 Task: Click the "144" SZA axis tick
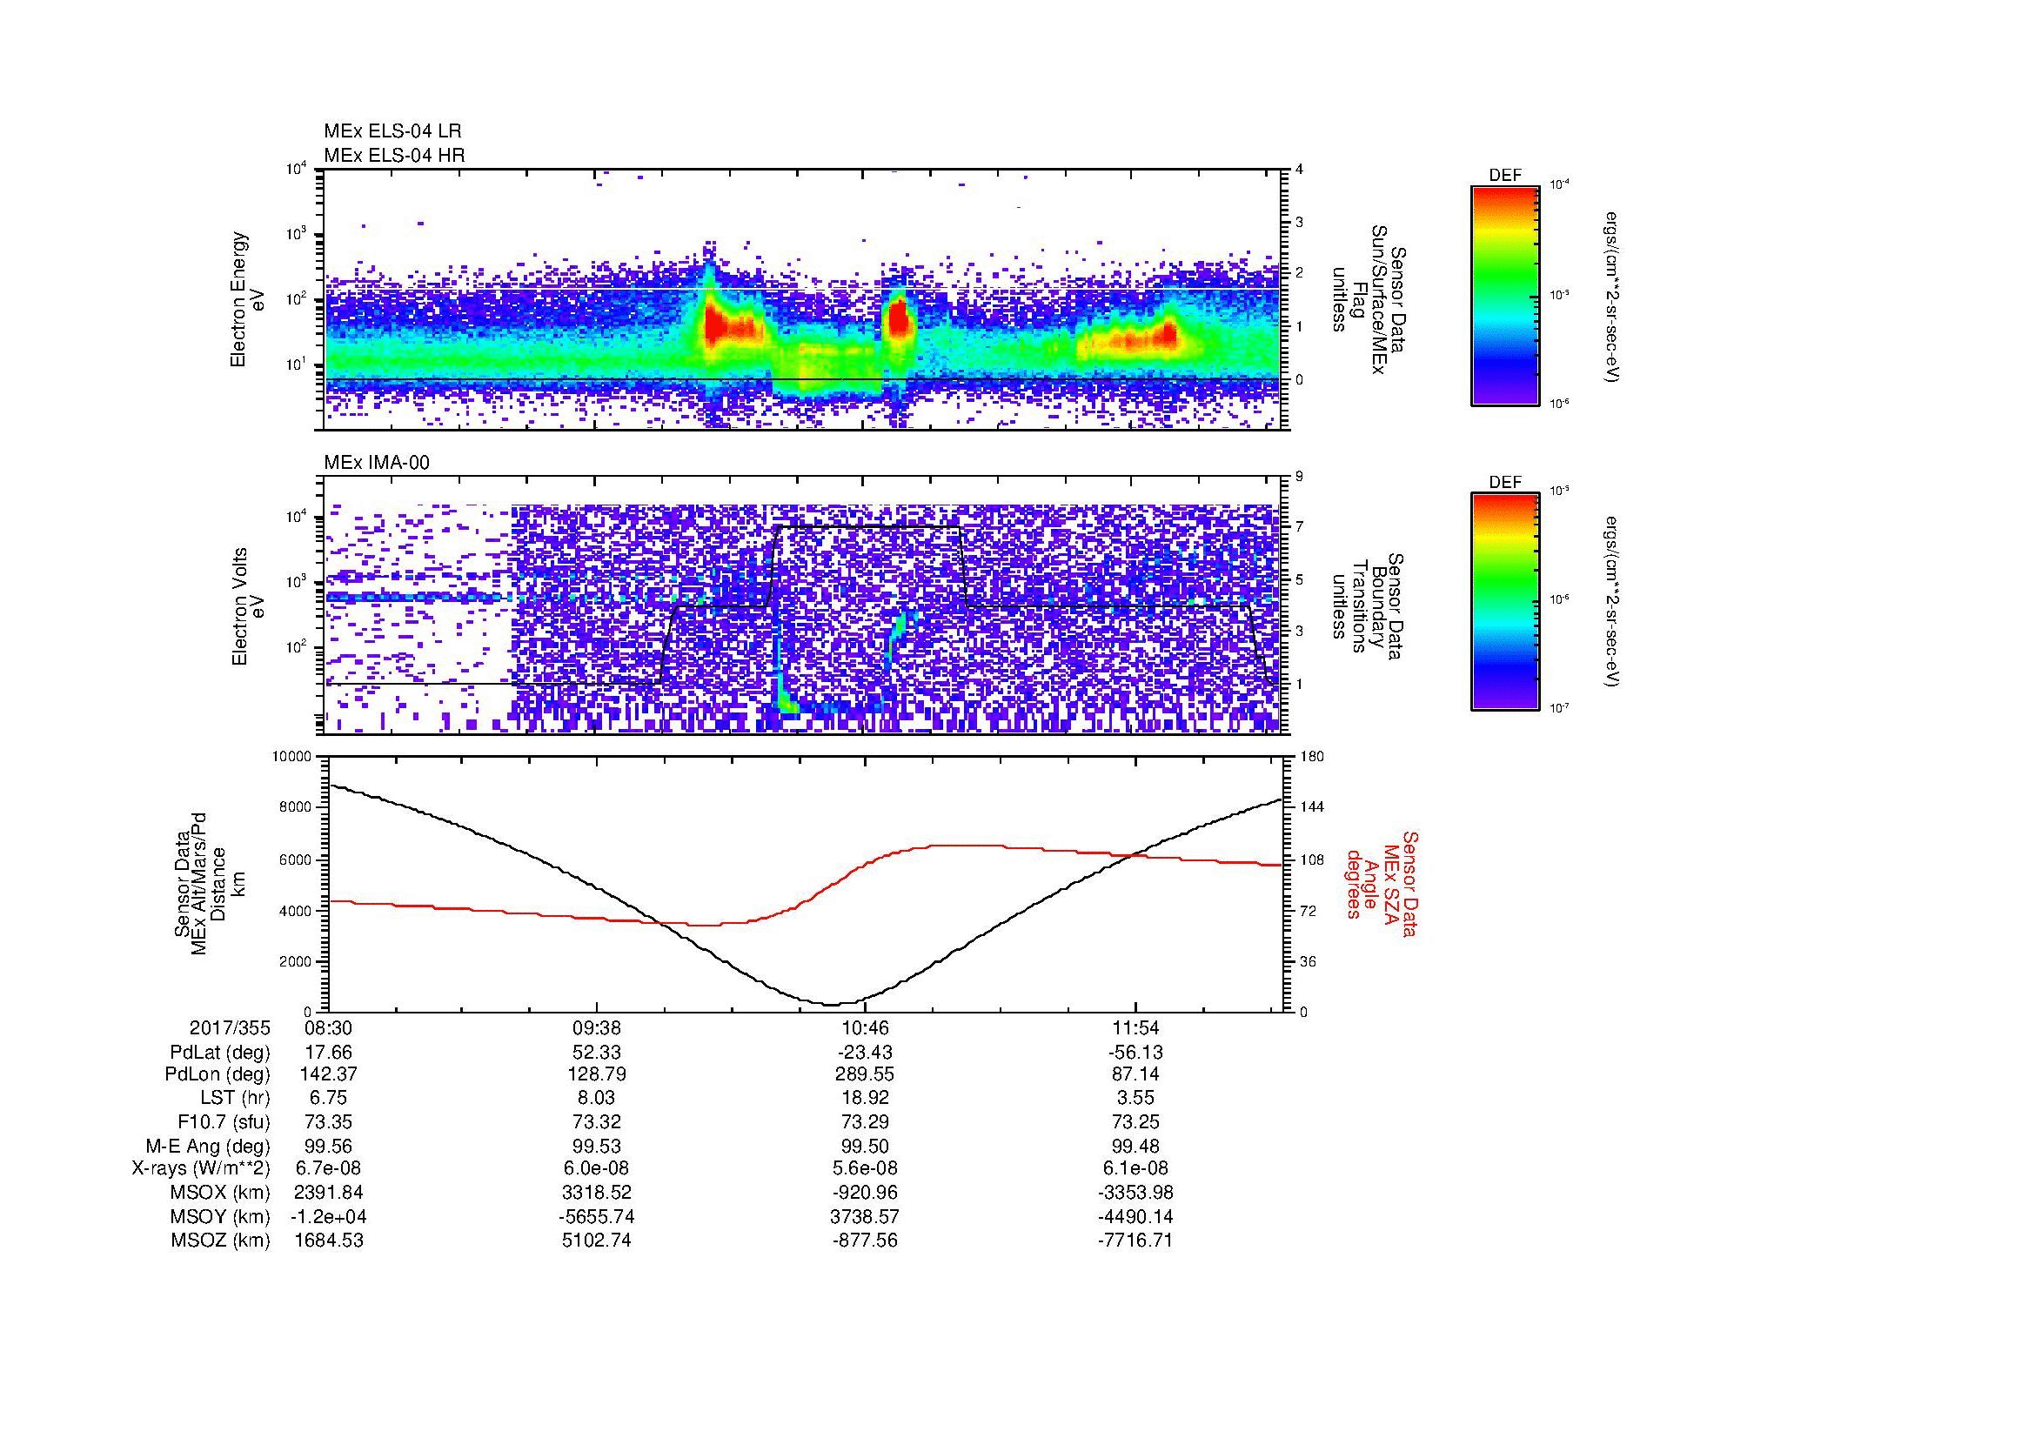(x=1312, y=807)
